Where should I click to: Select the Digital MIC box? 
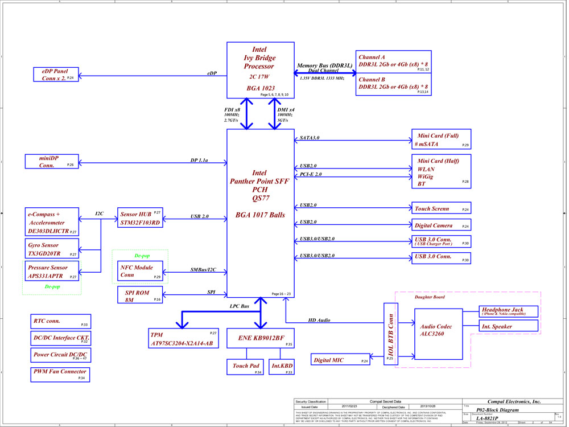[341, 359]
